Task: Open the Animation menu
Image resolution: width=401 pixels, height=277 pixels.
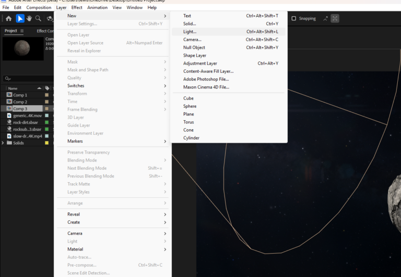Action: 97,7
